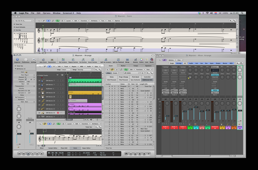Toggle the No Reset checkbox
This screenshot has height=170, width=258.
pyautogui.click(x=26, y=100)
